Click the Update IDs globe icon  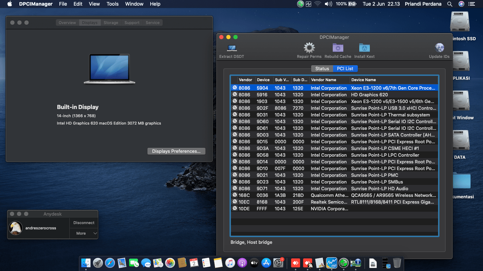pos(439,48)
